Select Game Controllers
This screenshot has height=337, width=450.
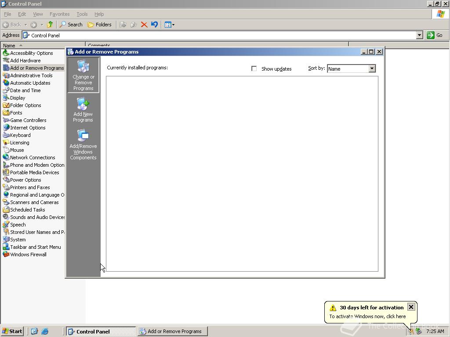click(25, 120)
